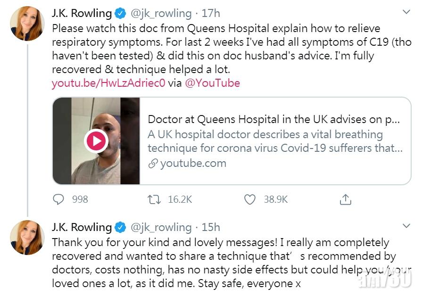Click the verified badge on the second tweet

(x=120, y=227)
